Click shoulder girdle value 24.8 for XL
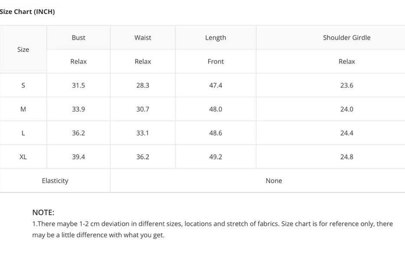405x255 pixels. 346,157
